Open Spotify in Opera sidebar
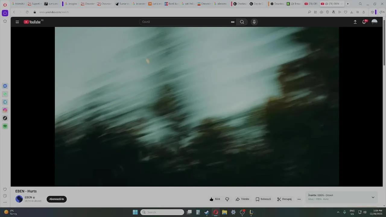The image size is (386, 217). coord(5,126)
